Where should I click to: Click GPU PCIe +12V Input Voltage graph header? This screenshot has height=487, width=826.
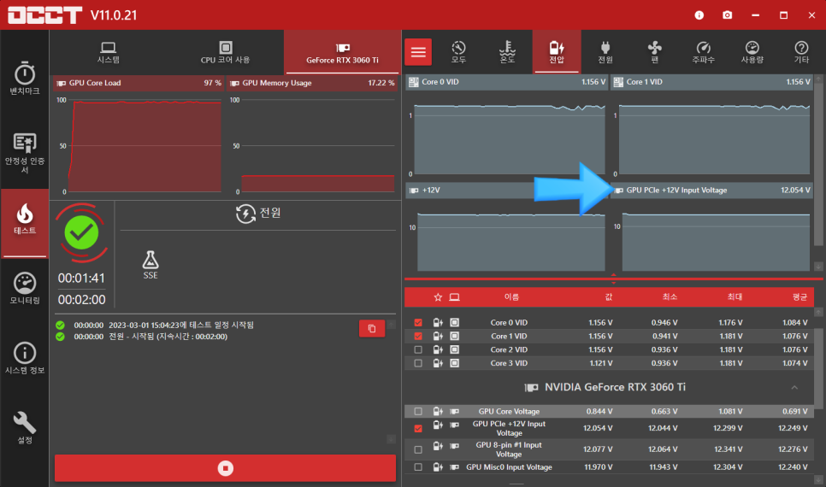(711, 191)
